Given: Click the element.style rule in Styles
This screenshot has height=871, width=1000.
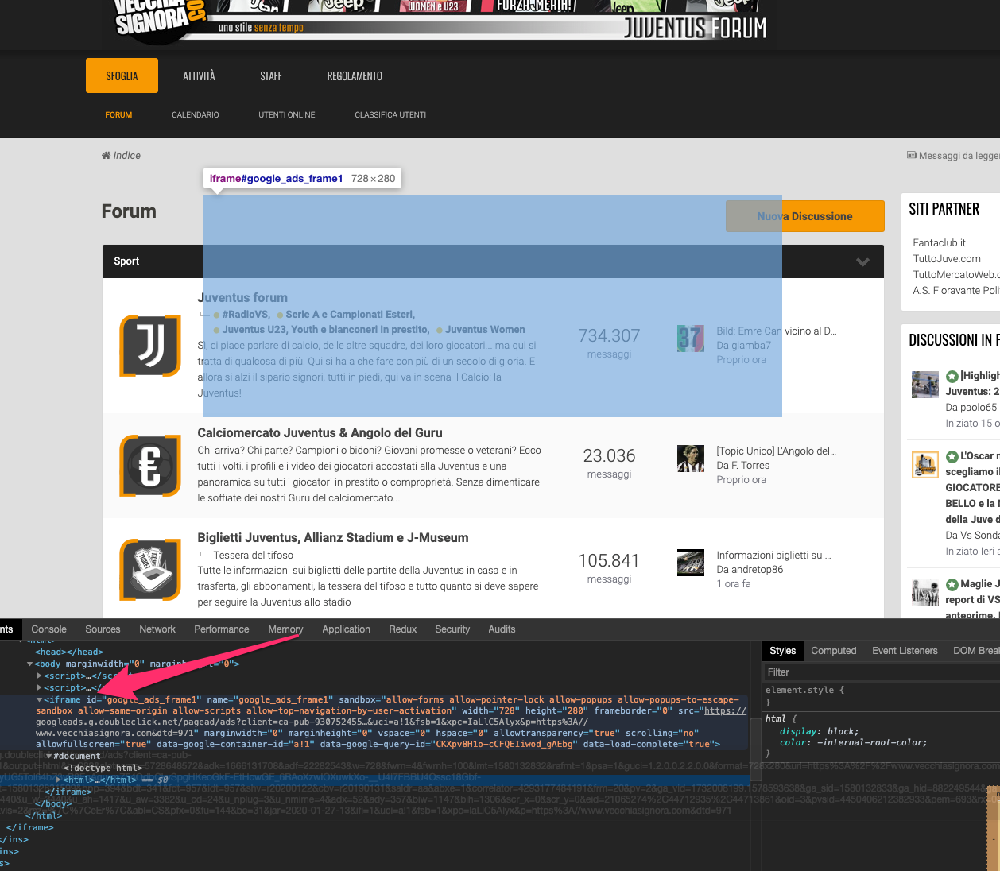Looking at the screenshot, I should point(804,690).
